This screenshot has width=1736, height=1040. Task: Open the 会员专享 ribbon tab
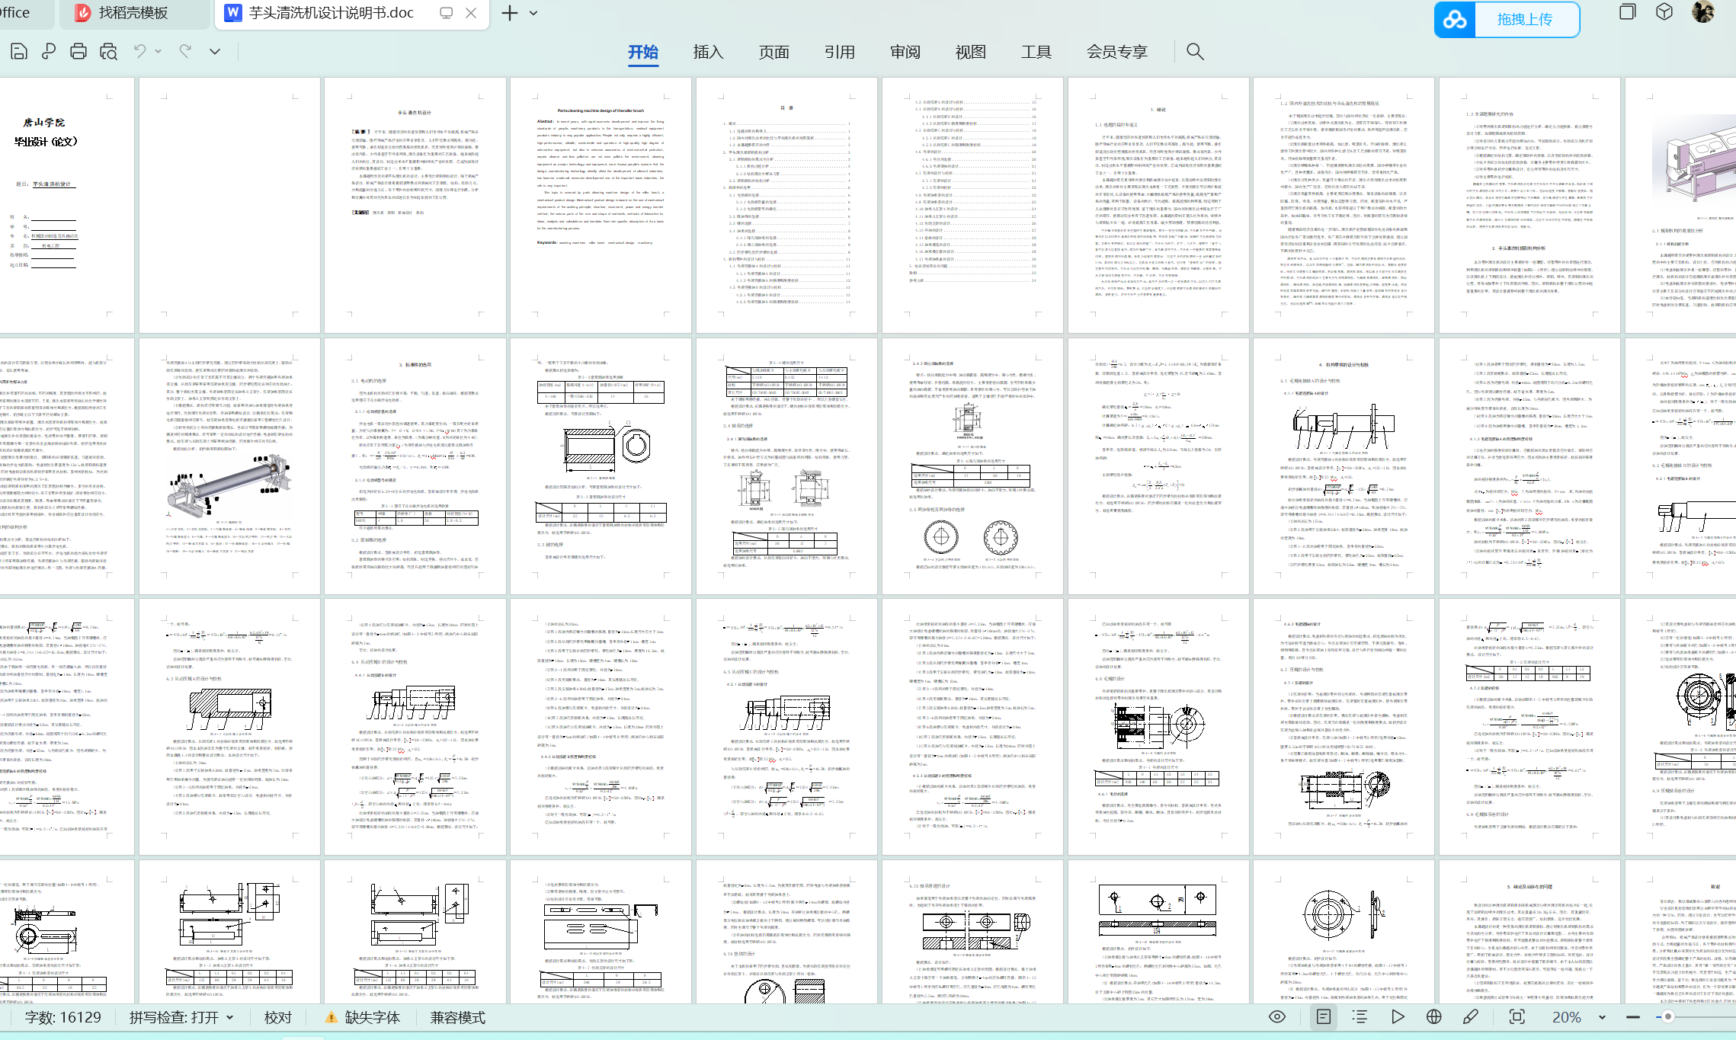[x=1117, y=52]
